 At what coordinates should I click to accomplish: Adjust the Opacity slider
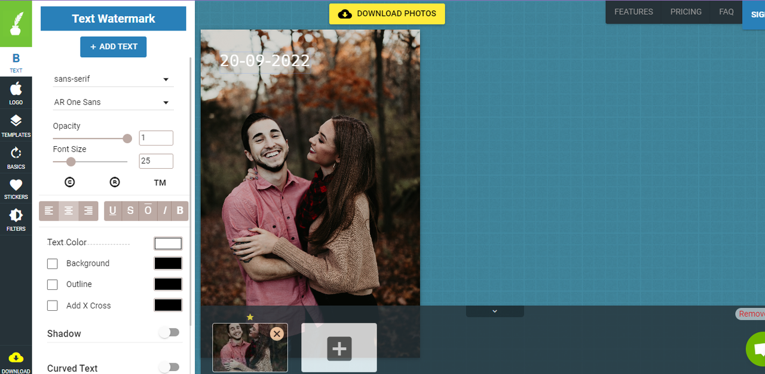(x=90, y=138)
